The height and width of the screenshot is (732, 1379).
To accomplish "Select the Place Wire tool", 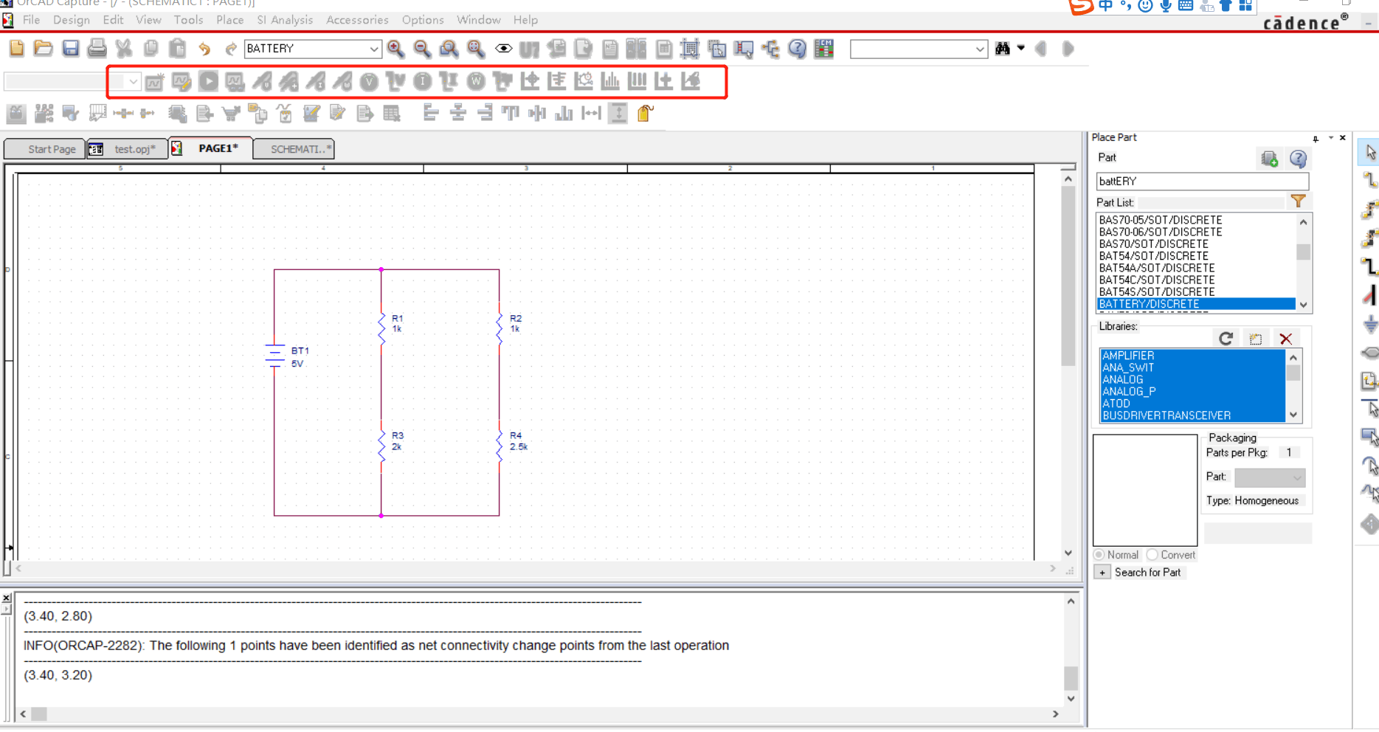I will point(1369,179).
